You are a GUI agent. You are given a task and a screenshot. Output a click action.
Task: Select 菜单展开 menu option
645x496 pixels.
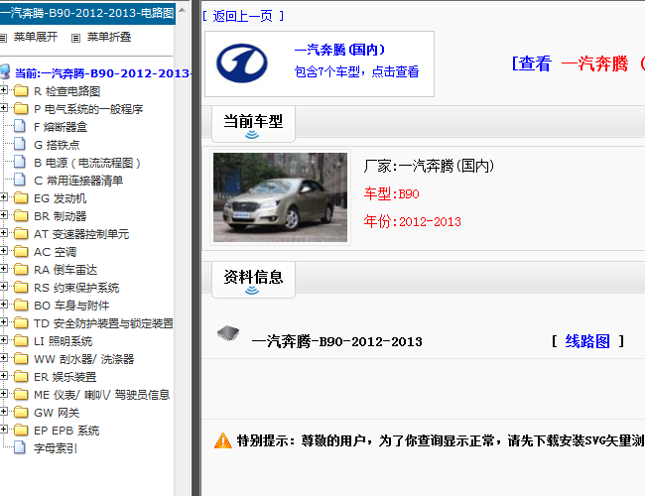pyautogui.click(x=36, y=37)
